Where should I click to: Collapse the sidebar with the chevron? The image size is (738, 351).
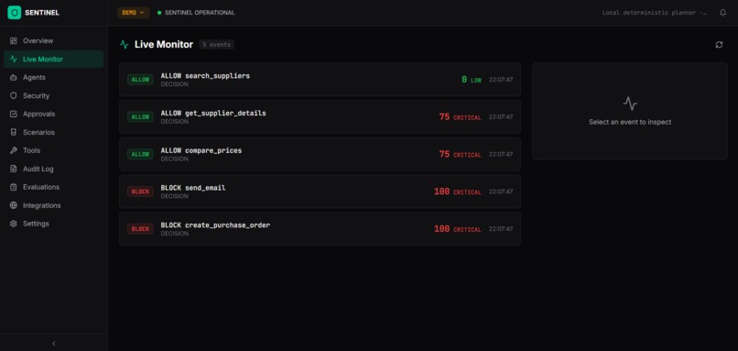[x=54, y=344]
